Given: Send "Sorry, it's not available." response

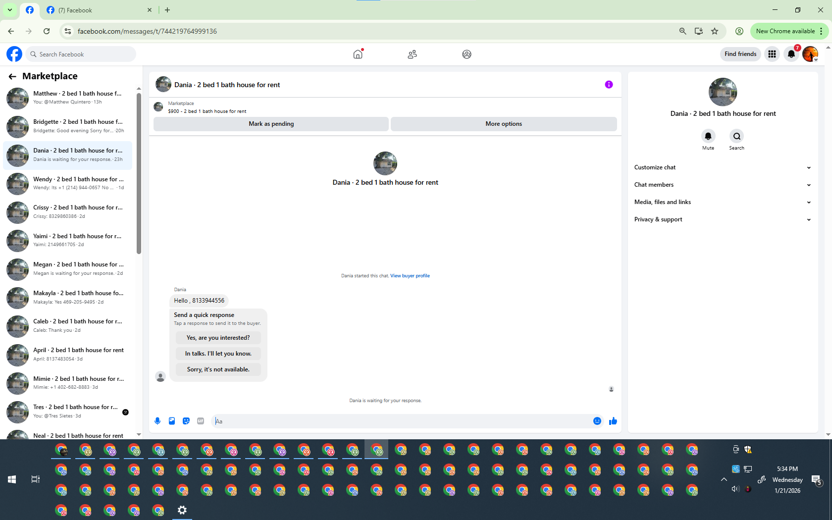Looking at the screenshot, I should click(218, 369).
